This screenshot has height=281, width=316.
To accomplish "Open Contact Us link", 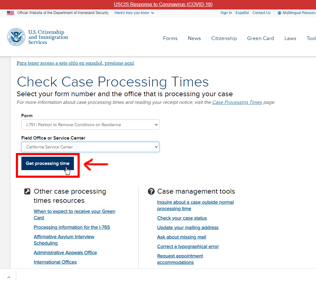I will pyautogui.click(x=261, y=13).
